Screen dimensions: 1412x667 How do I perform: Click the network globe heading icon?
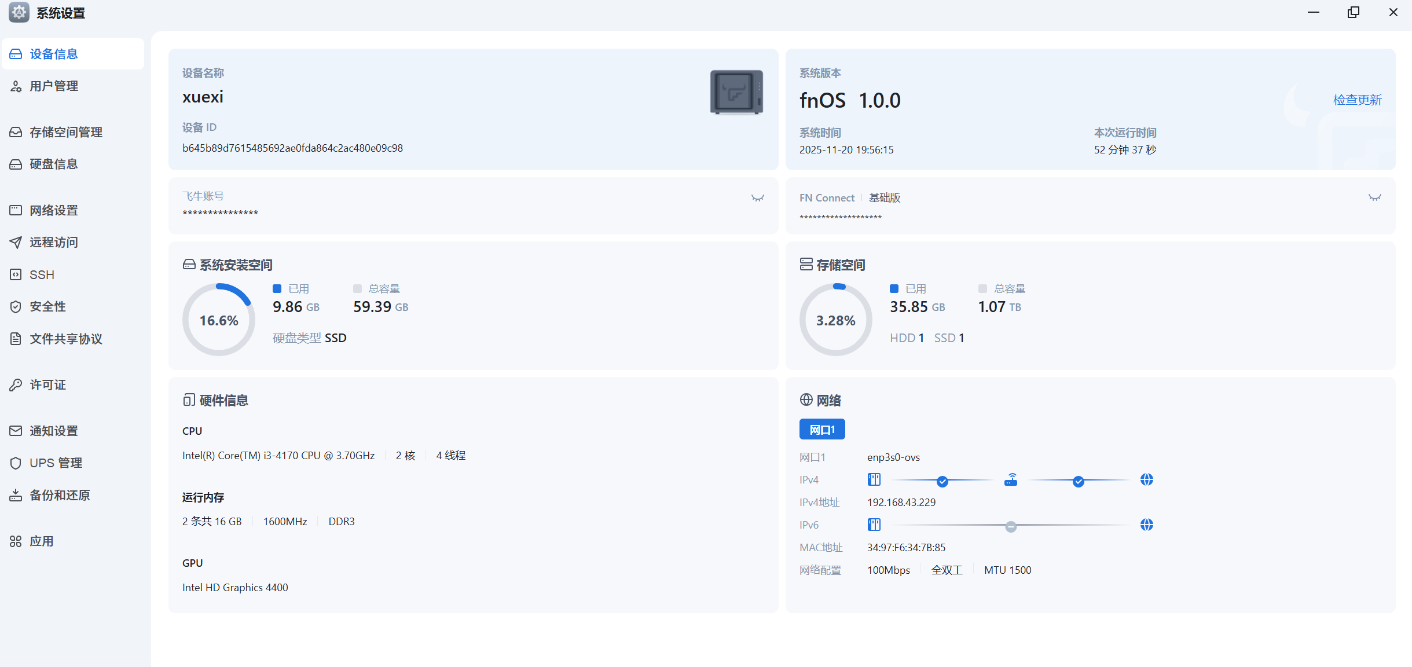click(806, 400)
